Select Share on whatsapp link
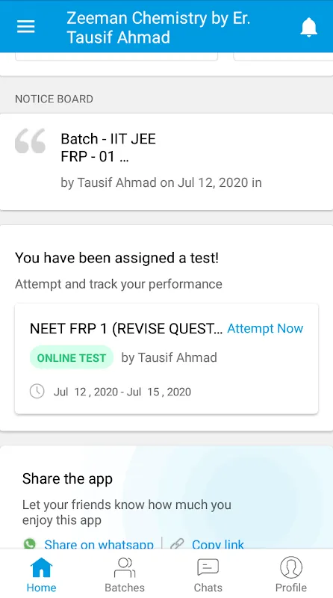 click(x=99, y=544)
